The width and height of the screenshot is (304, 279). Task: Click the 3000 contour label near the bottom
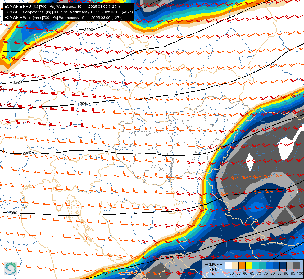pos(106,273)
